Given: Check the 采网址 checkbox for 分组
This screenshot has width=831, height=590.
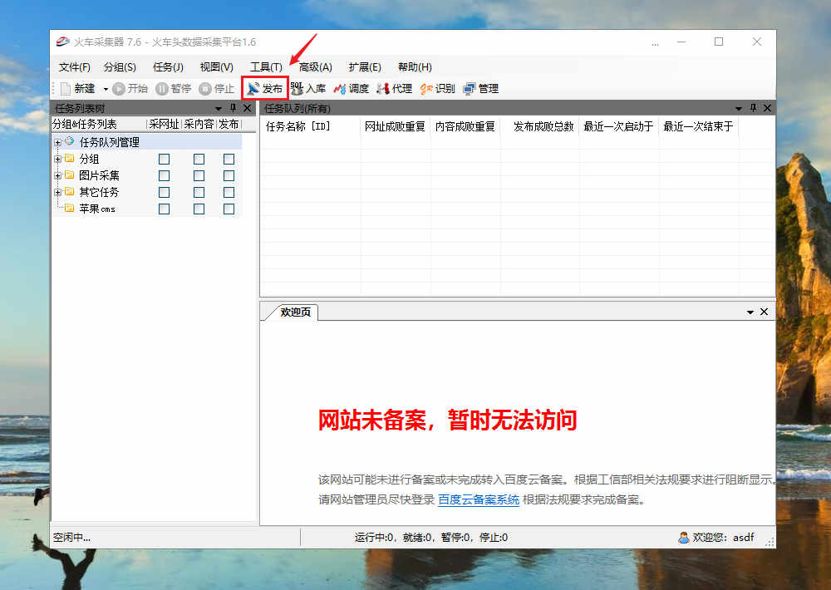Looking at the screenshot, I should pos(164,159).
